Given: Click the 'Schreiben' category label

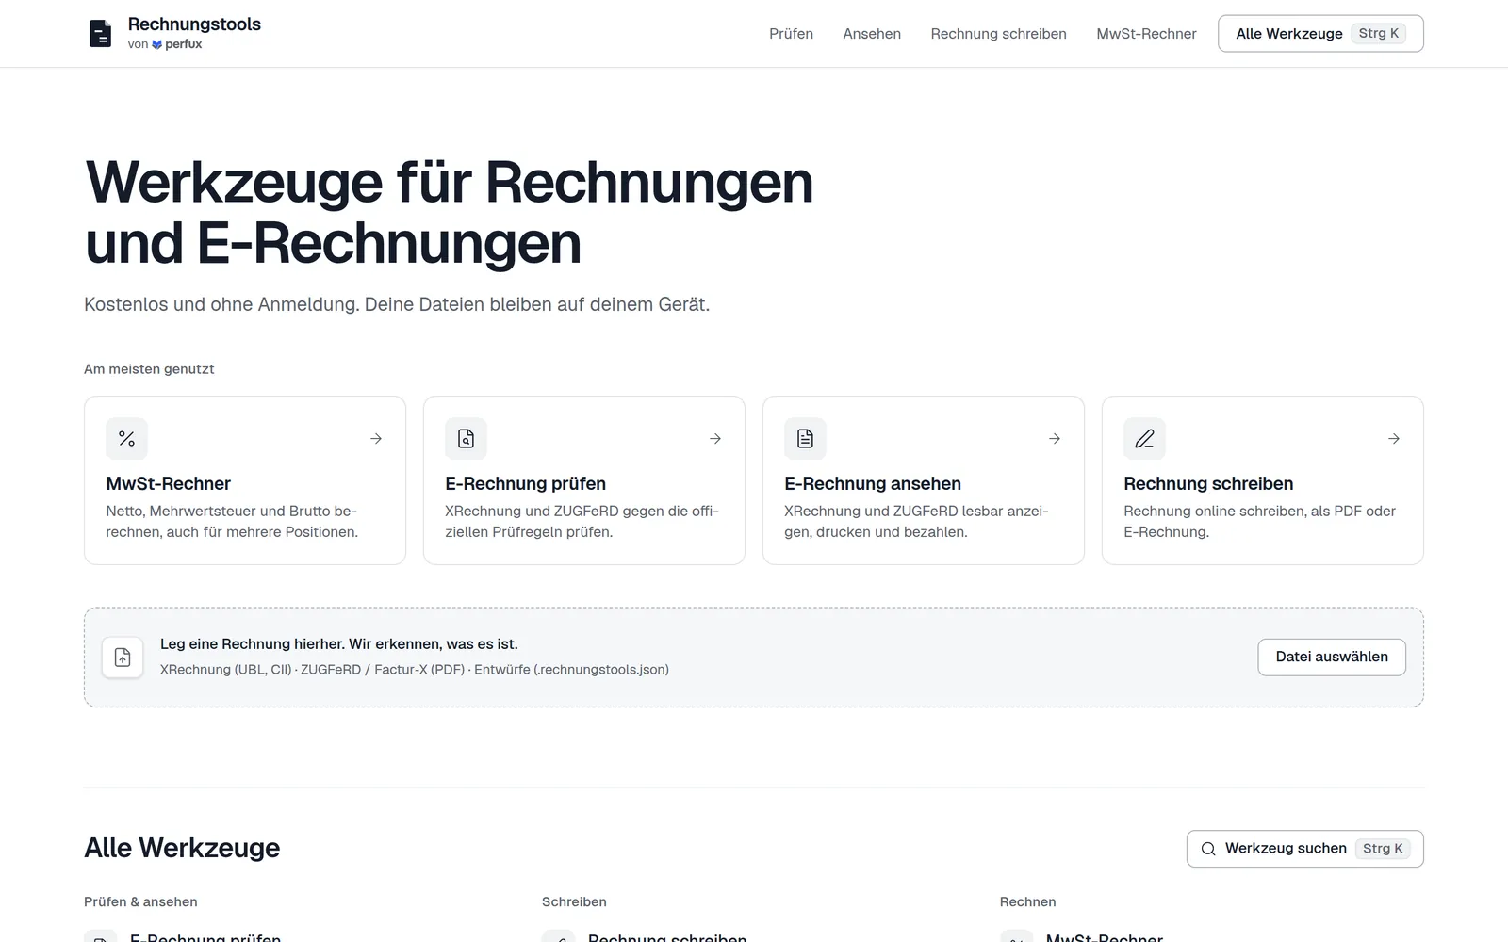Looking at the screenshot, I should coord(574,901).
